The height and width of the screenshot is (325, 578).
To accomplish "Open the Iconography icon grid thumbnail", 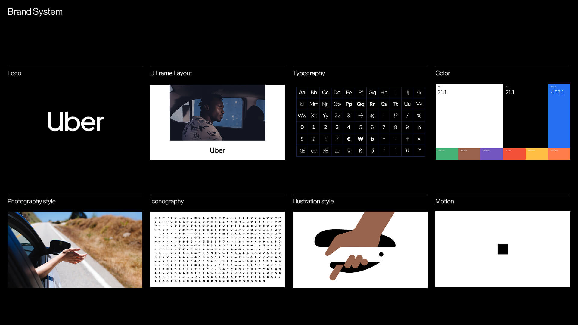I will tap(217, 249).
